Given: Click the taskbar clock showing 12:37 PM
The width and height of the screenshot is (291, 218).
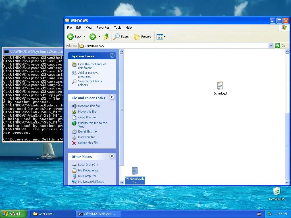Looking at the screenshot, I should coord(280,214).
